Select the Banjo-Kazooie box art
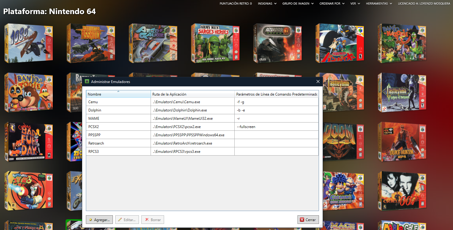 point(402,43)
